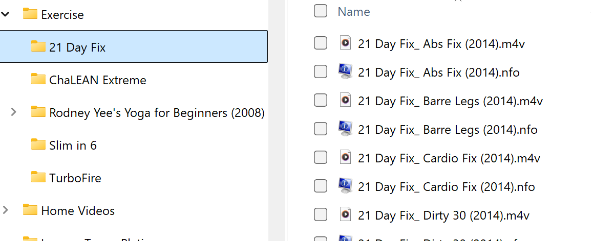Check the box for Abs Fix (2014).m4v

pos(321,43)
